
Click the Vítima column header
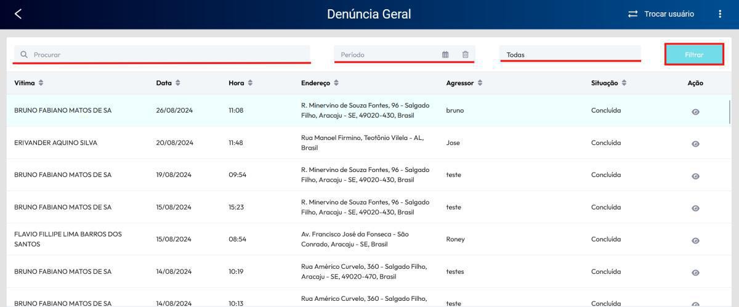25,83
